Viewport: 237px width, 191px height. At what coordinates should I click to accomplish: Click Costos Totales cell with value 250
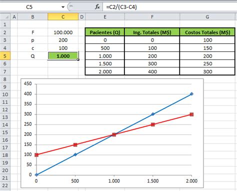pos(207,64)
